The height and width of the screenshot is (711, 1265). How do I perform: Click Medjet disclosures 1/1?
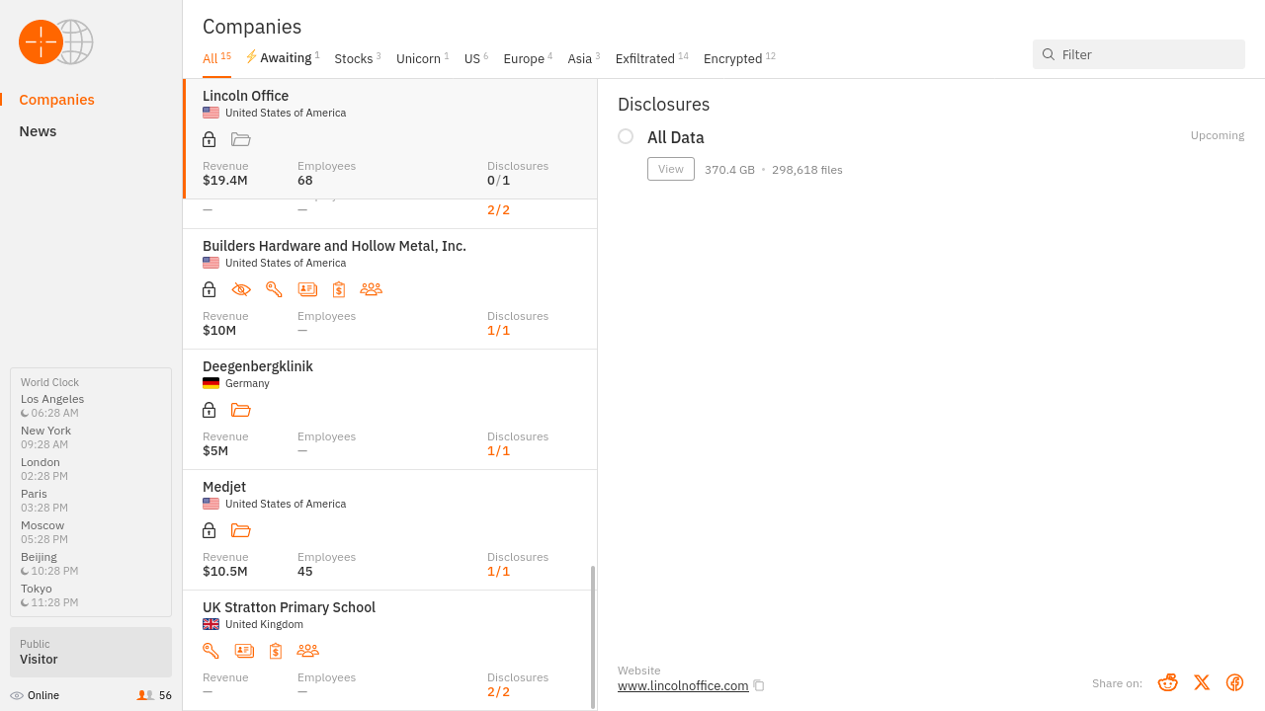(x=499, y=571)
